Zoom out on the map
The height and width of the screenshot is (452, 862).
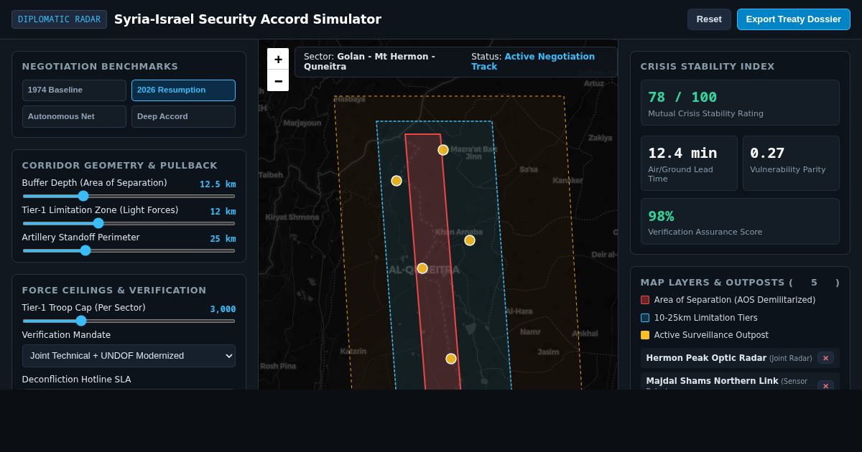(x=278, y=80)
